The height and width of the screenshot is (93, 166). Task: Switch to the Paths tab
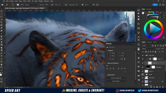coord(155,42)
